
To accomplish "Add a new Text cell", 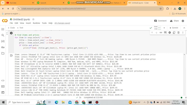I will pos(20,28).
